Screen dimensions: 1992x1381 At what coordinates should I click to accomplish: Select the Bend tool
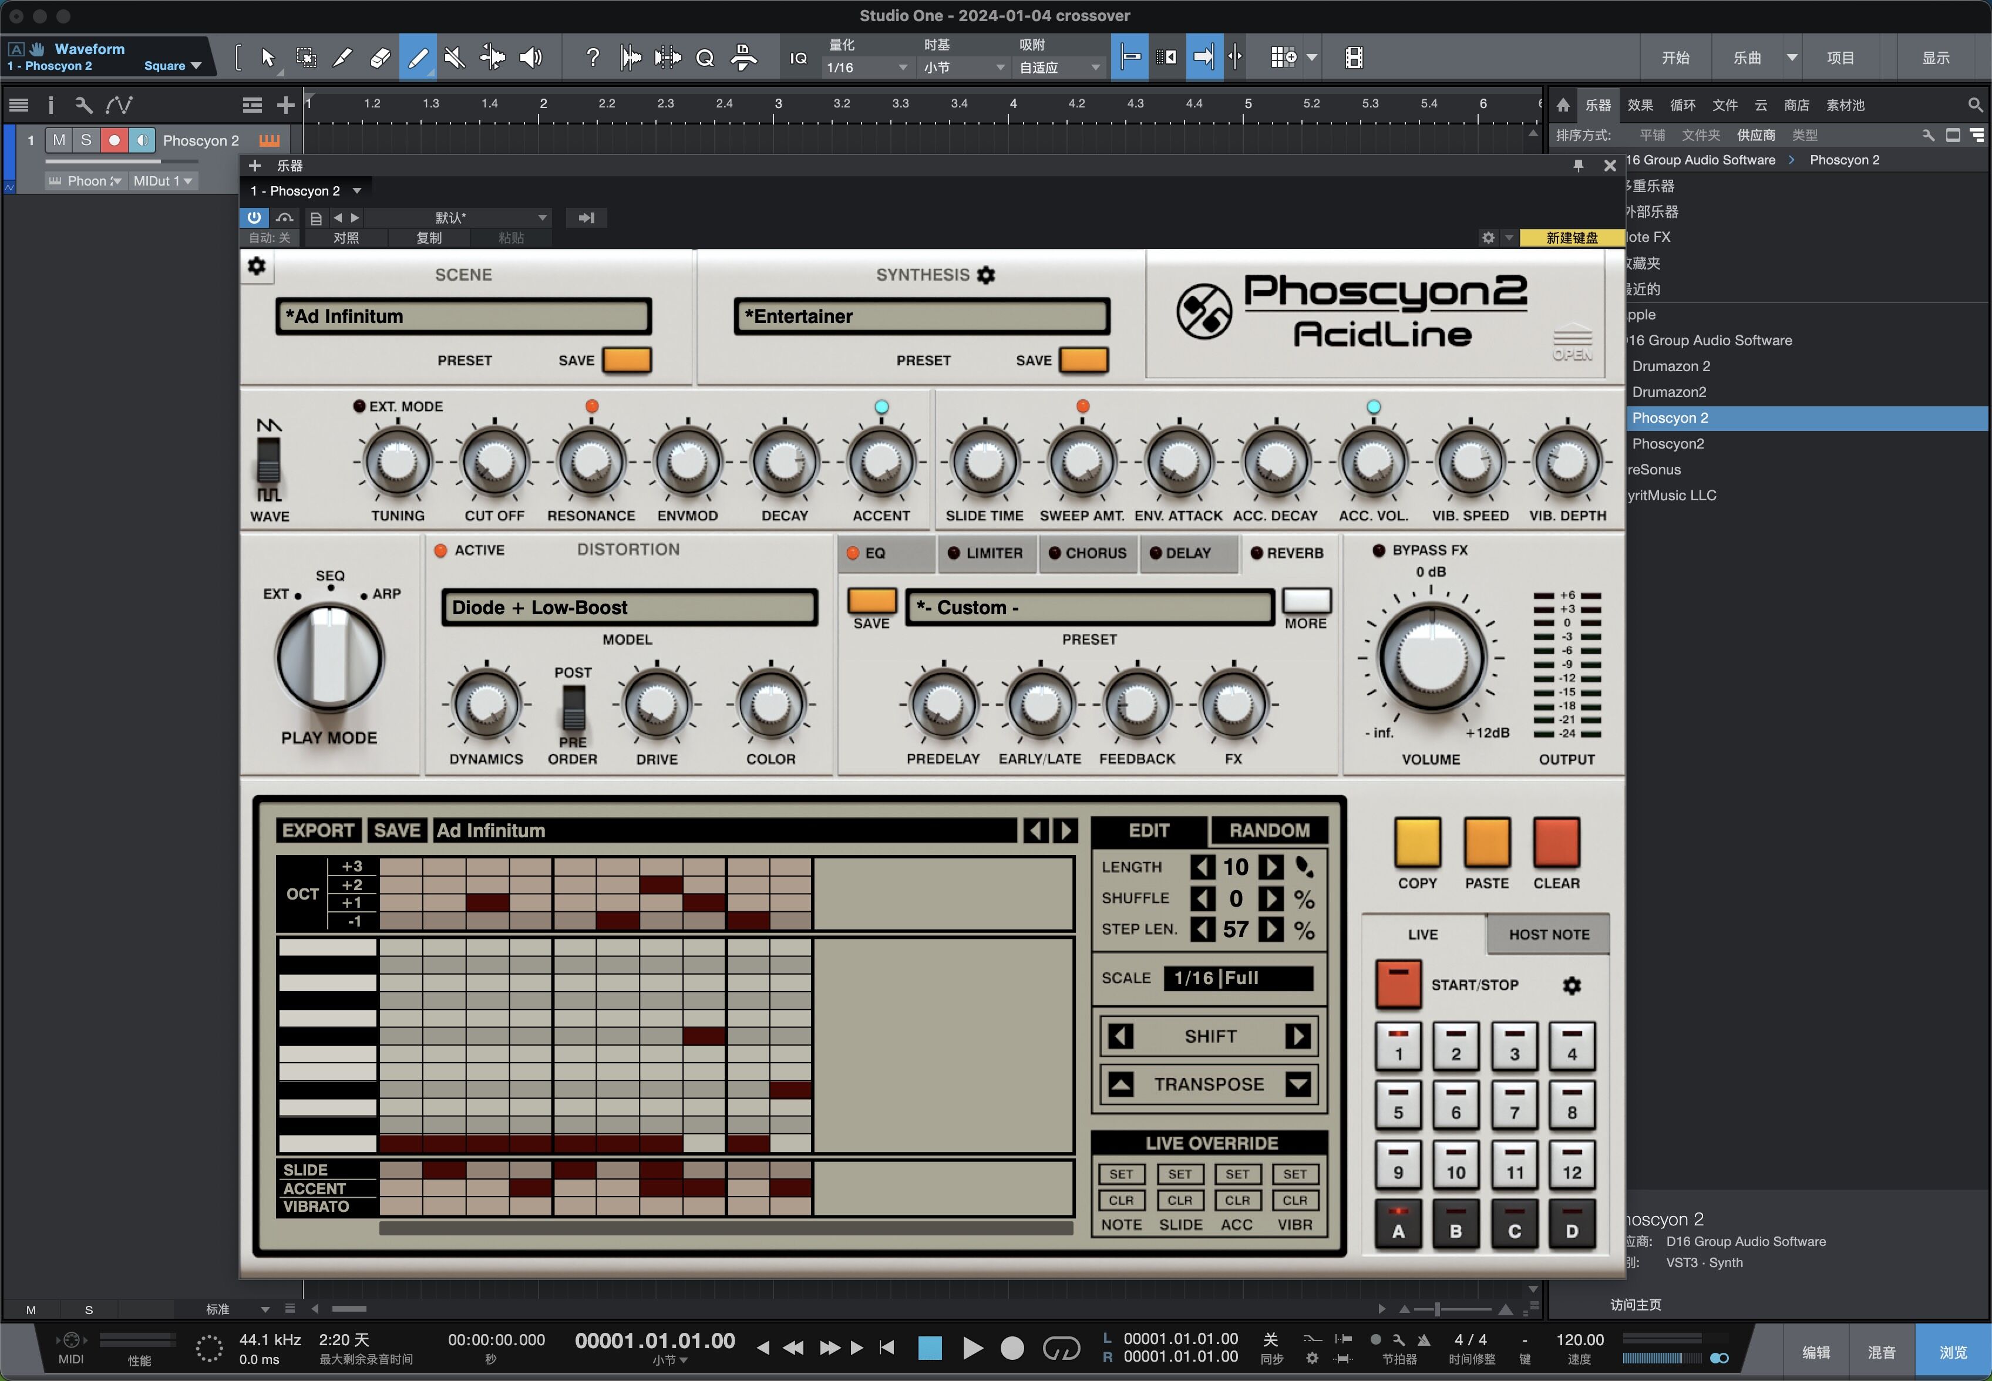coord(492,58)
